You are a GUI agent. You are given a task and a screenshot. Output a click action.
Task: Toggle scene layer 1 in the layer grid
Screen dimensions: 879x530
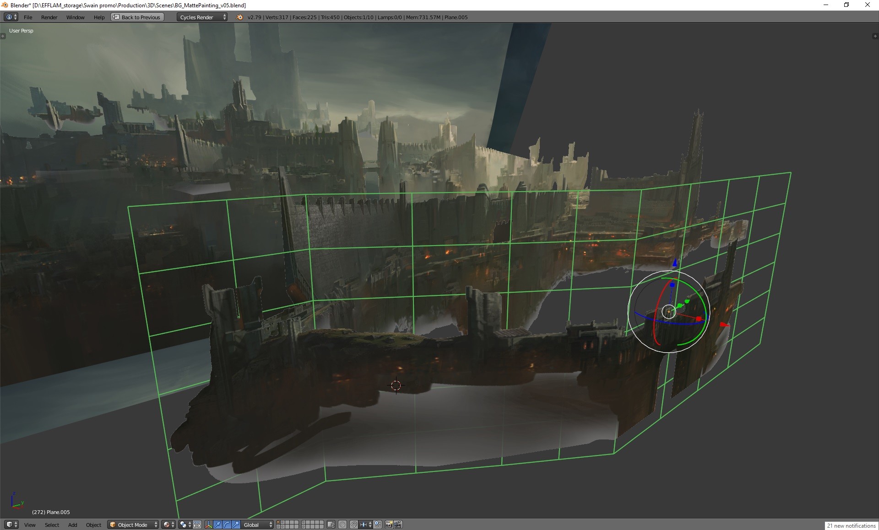tap(278, 522)
